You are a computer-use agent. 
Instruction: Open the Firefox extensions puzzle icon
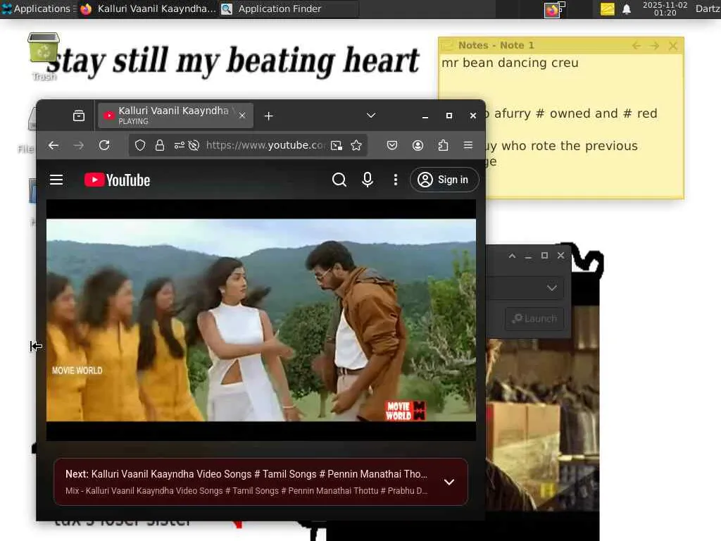[x=443, y=145]
